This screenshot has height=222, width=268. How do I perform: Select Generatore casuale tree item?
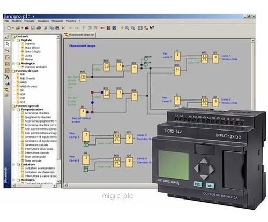(x=36, y=145)
